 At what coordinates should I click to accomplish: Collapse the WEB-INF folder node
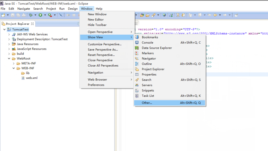click(x=14, y=68)
